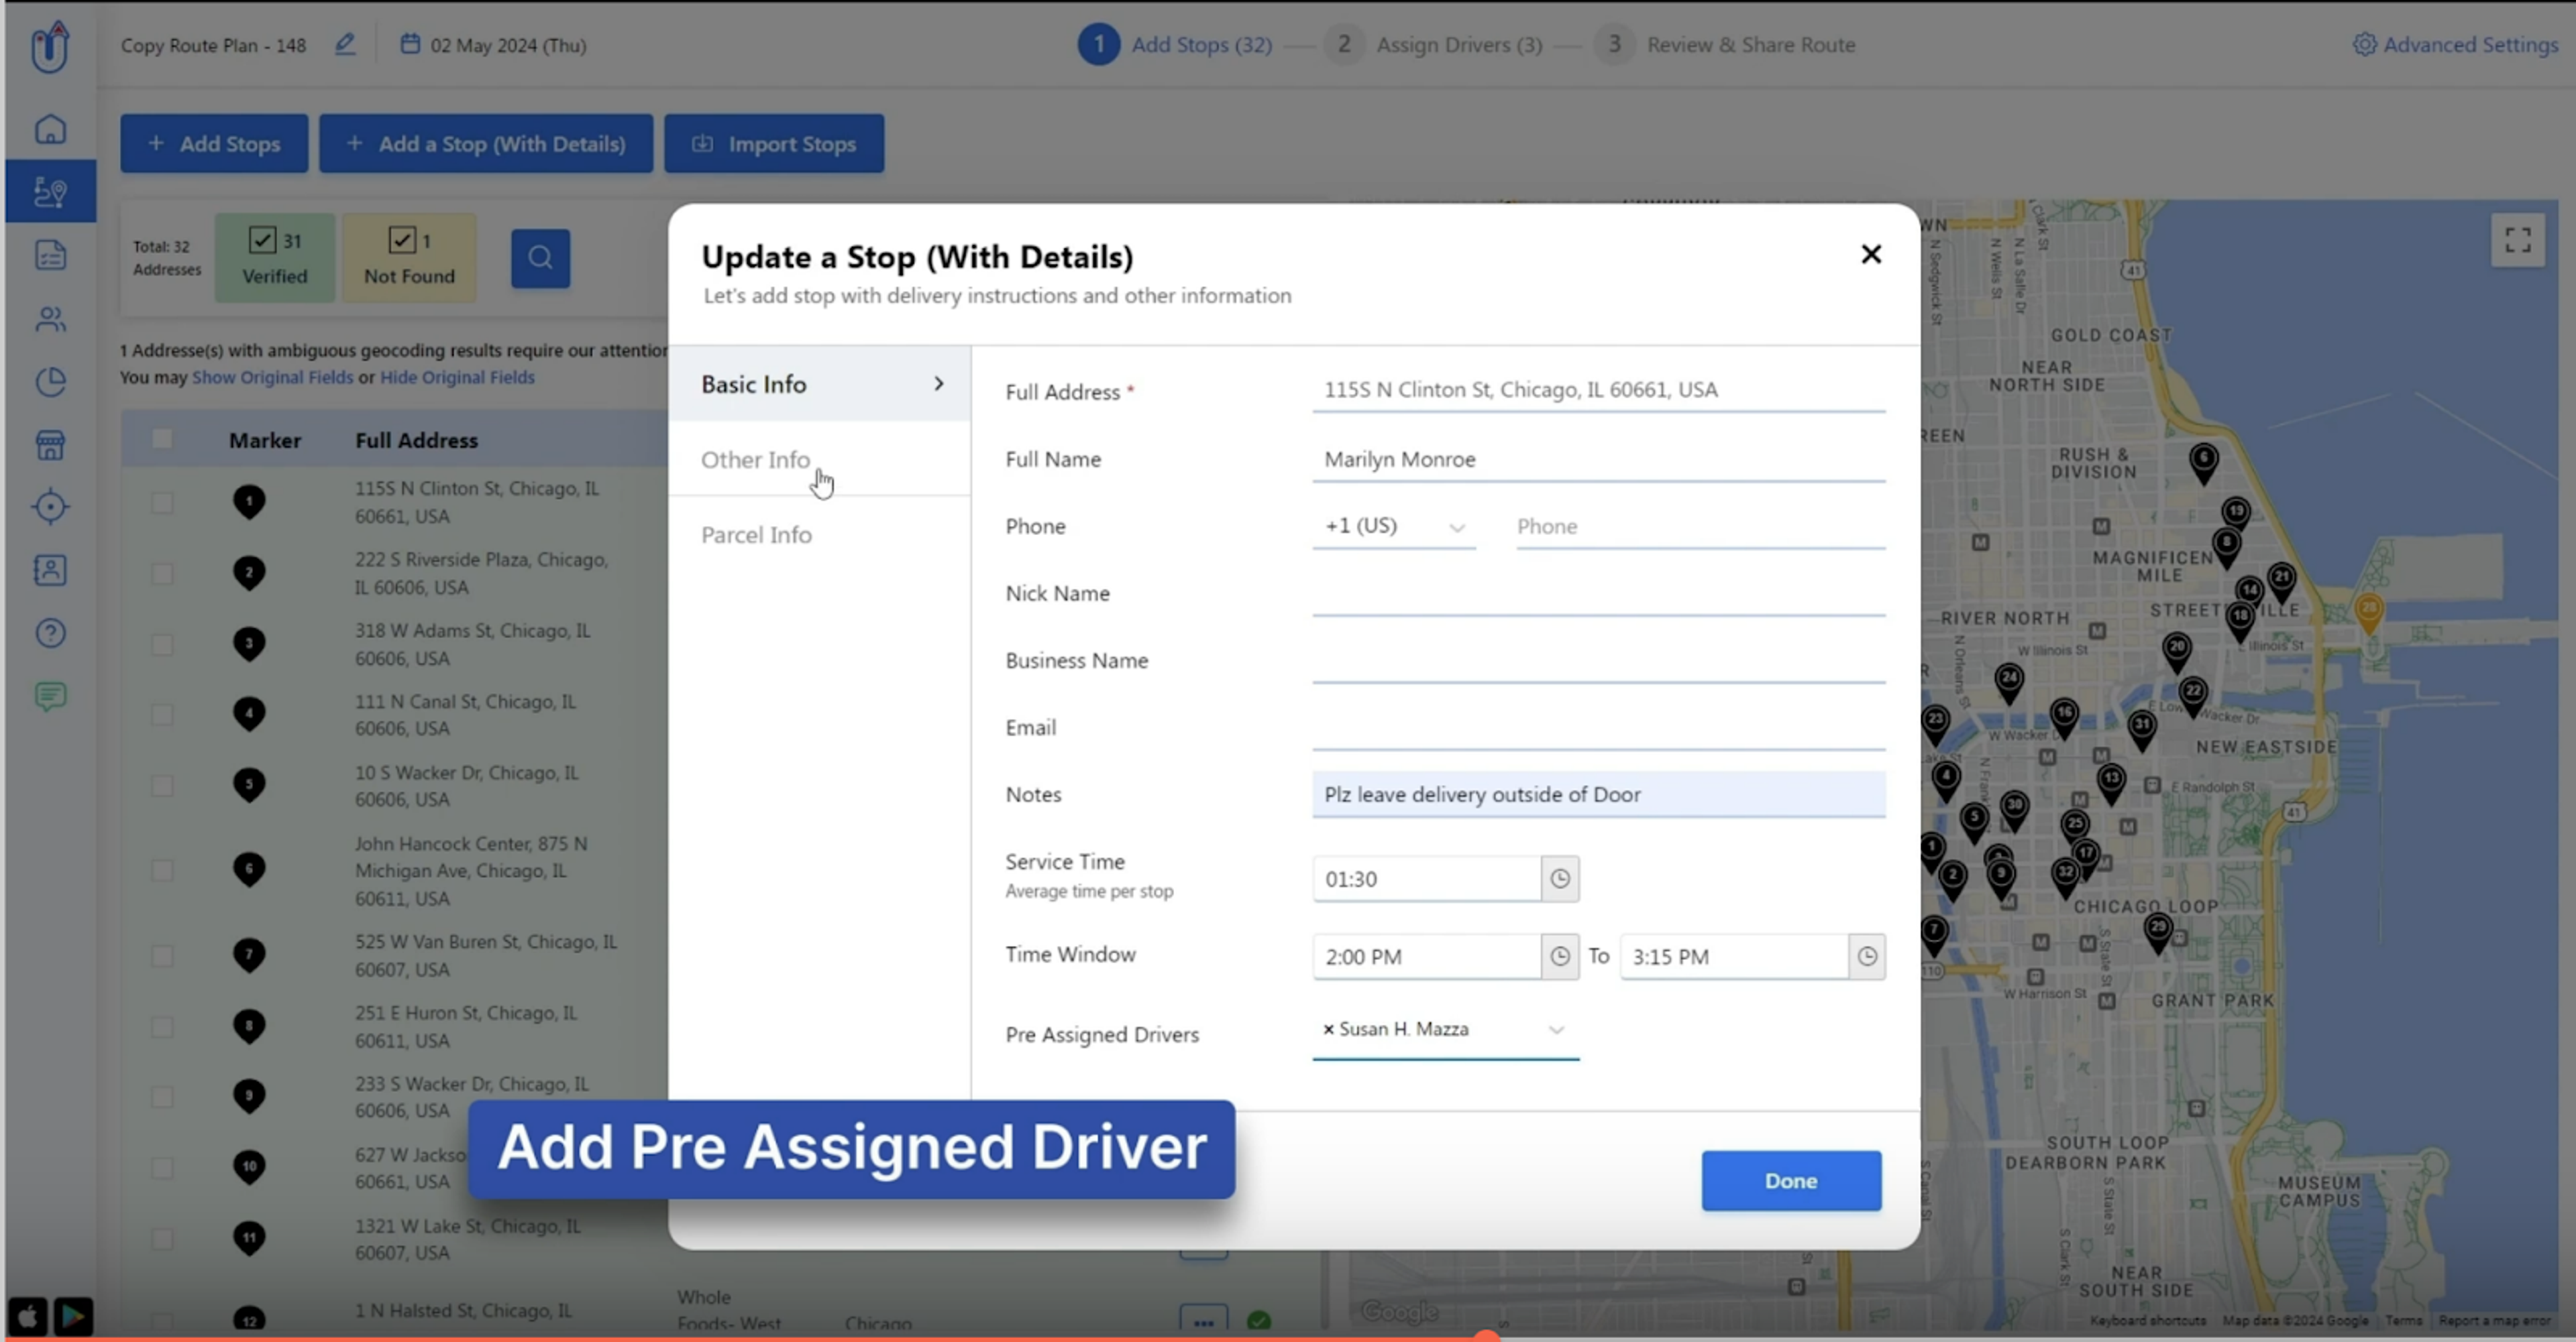Open the checklist icon in the sidebar
Viewport: 2576px width, 1342px height.
51,255
